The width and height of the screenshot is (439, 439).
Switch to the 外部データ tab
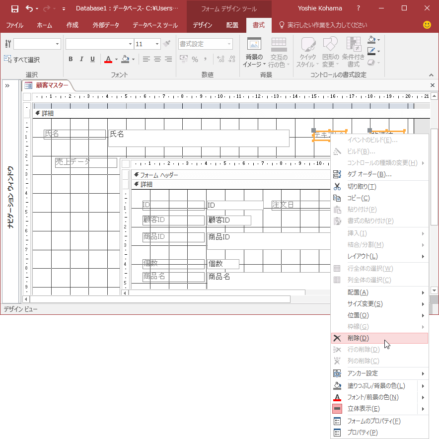(x=106, y=25)
